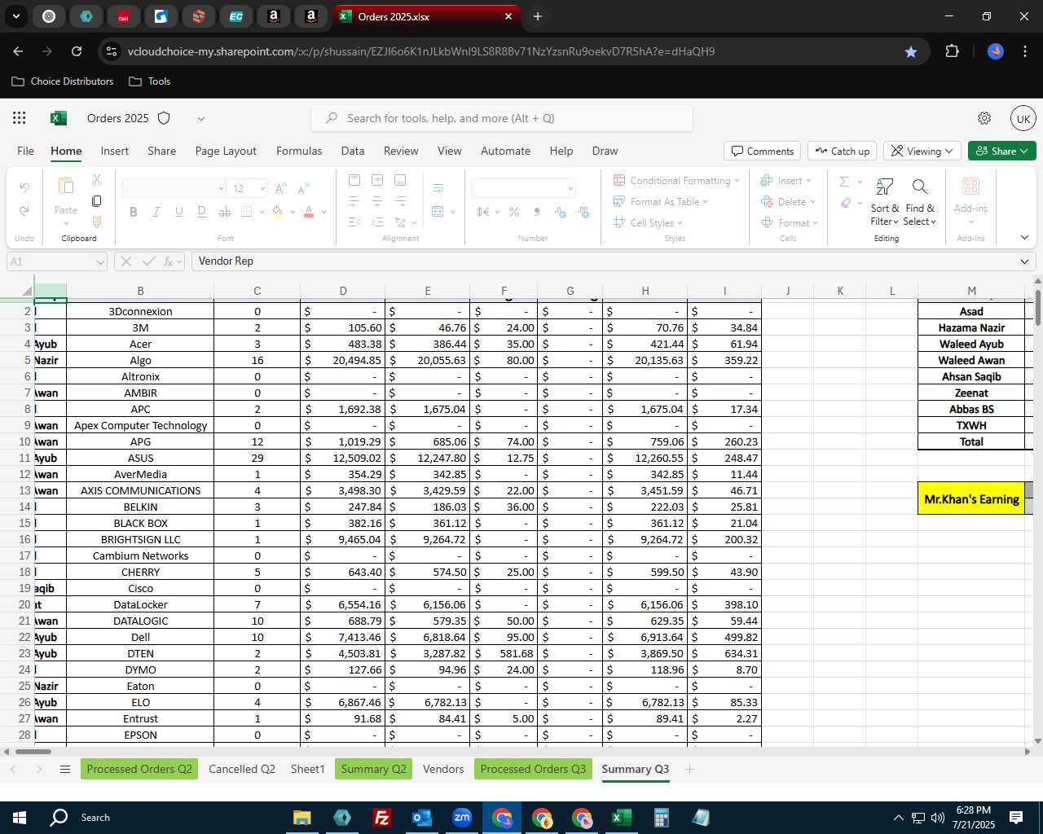Click the Cut scissors icon
The height and width of the screenshot is (834, 1043).
tap(97, 180)
